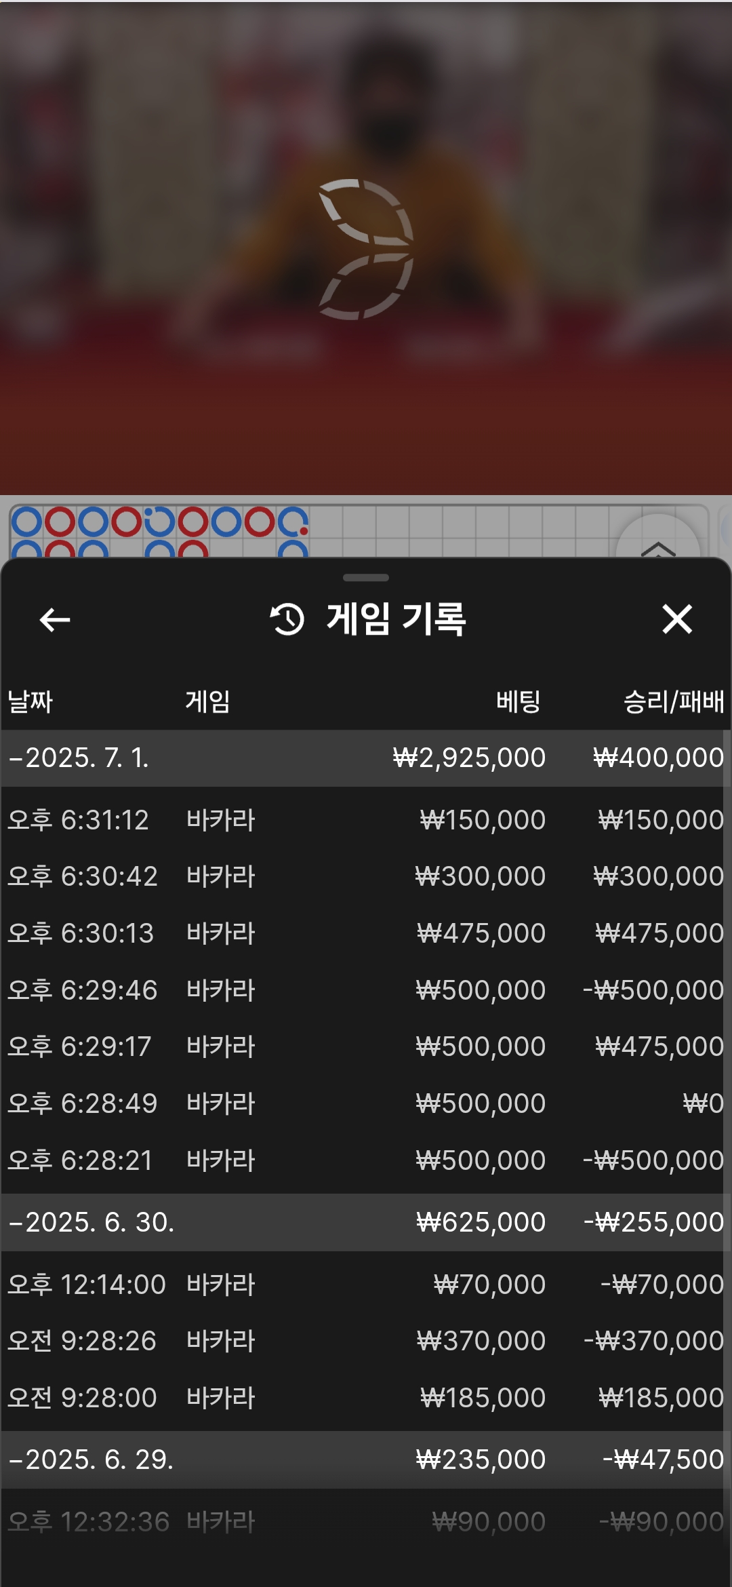Open the 오후 12:14:00 바카라 record
The width and height of the screenshot is (732, 1587).
366,1285
